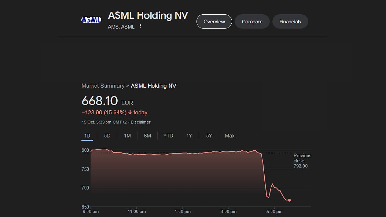
Task: Open the Disclaimer link
Action: click(x=141, y=122)
